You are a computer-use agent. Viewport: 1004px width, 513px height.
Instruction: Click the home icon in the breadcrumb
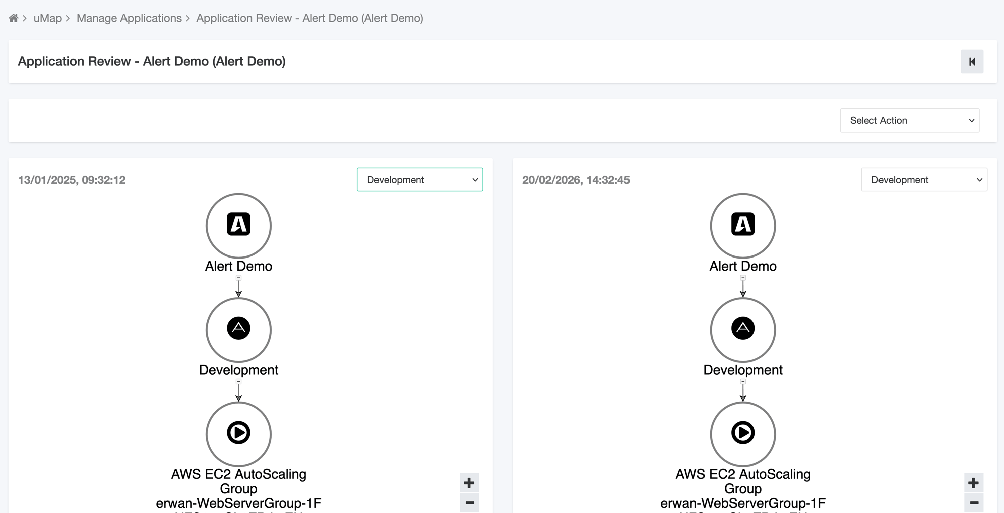(x=13, y=18)
